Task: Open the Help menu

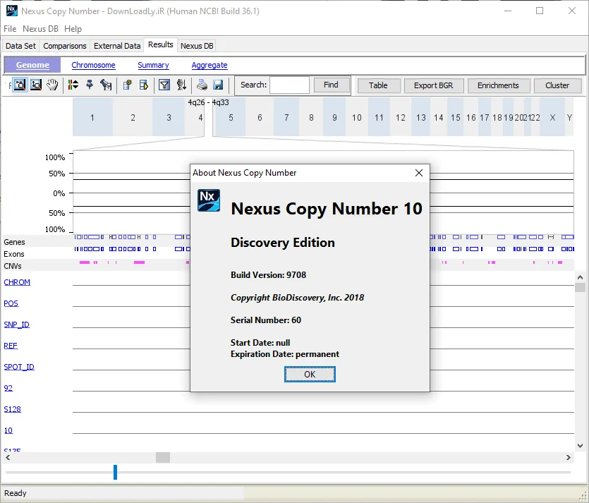Action: tap(73, 28)
